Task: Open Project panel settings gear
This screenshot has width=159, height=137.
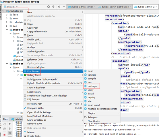Action: [x=59, y=7]
